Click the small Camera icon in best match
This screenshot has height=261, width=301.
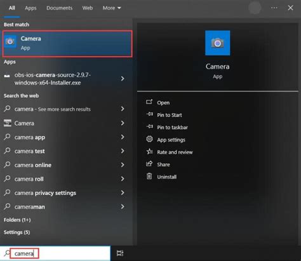tap(10, 41)
